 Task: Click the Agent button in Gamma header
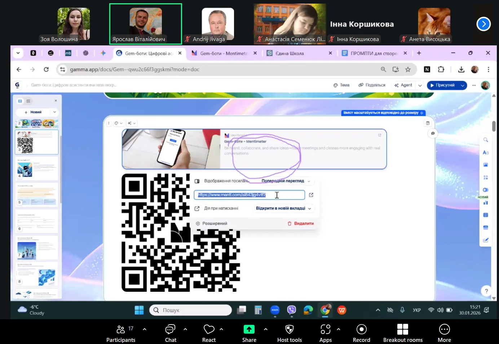coord(403,85)
